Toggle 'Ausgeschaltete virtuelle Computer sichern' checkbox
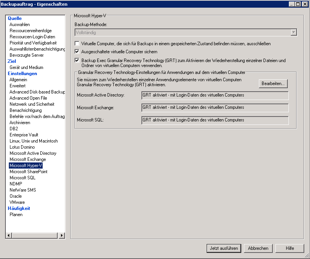310x259 pixels. tap(77, 52)
